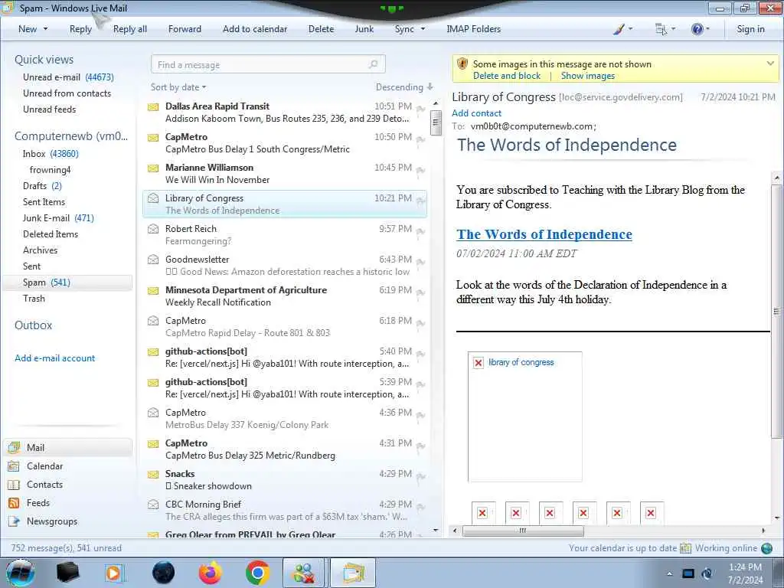The image size is (784, 588).
Task: Expand the New message dropdown arrow
Action: tap(45, 29)
